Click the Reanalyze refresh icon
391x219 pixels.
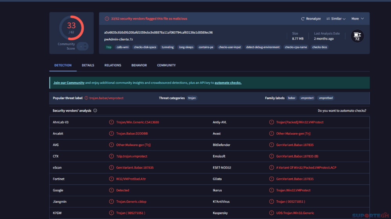click(303, 19)
